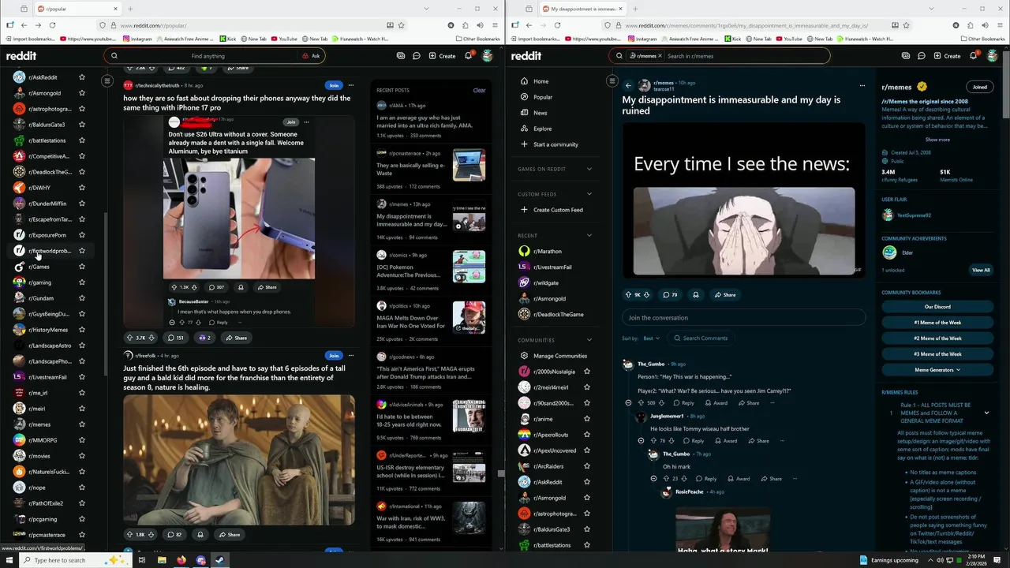Viewport: 1010px width, 568px height.
Task: Open Firefox from the Windows taskbar
Action: point(181,560)
